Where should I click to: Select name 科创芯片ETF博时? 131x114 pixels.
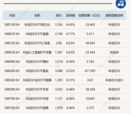(37, 62)
